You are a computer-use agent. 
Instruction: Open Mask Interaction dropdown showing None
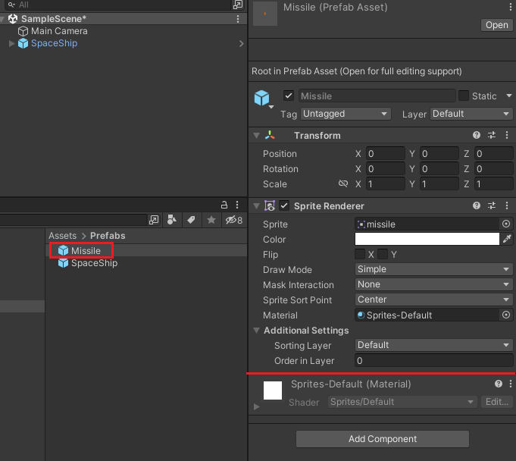click(x=433, y=284)
